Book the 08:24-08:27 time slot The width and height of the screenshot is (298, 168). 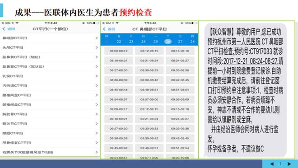(x=180, y=61)
